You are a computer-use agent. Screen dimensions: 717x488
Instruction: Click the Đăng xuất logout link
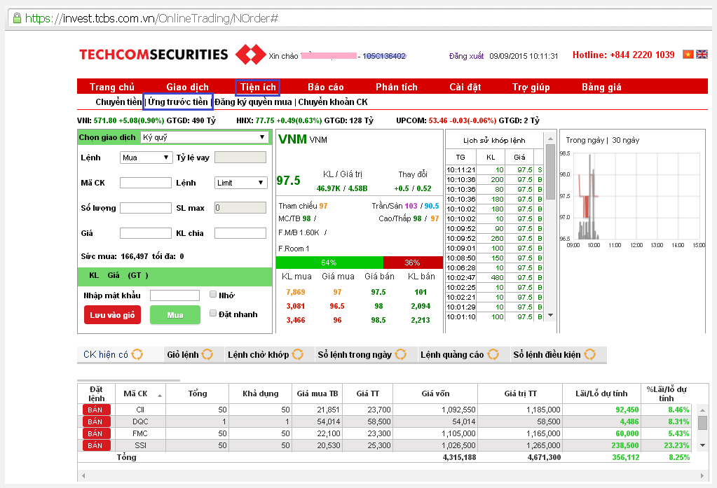[466, 56]
